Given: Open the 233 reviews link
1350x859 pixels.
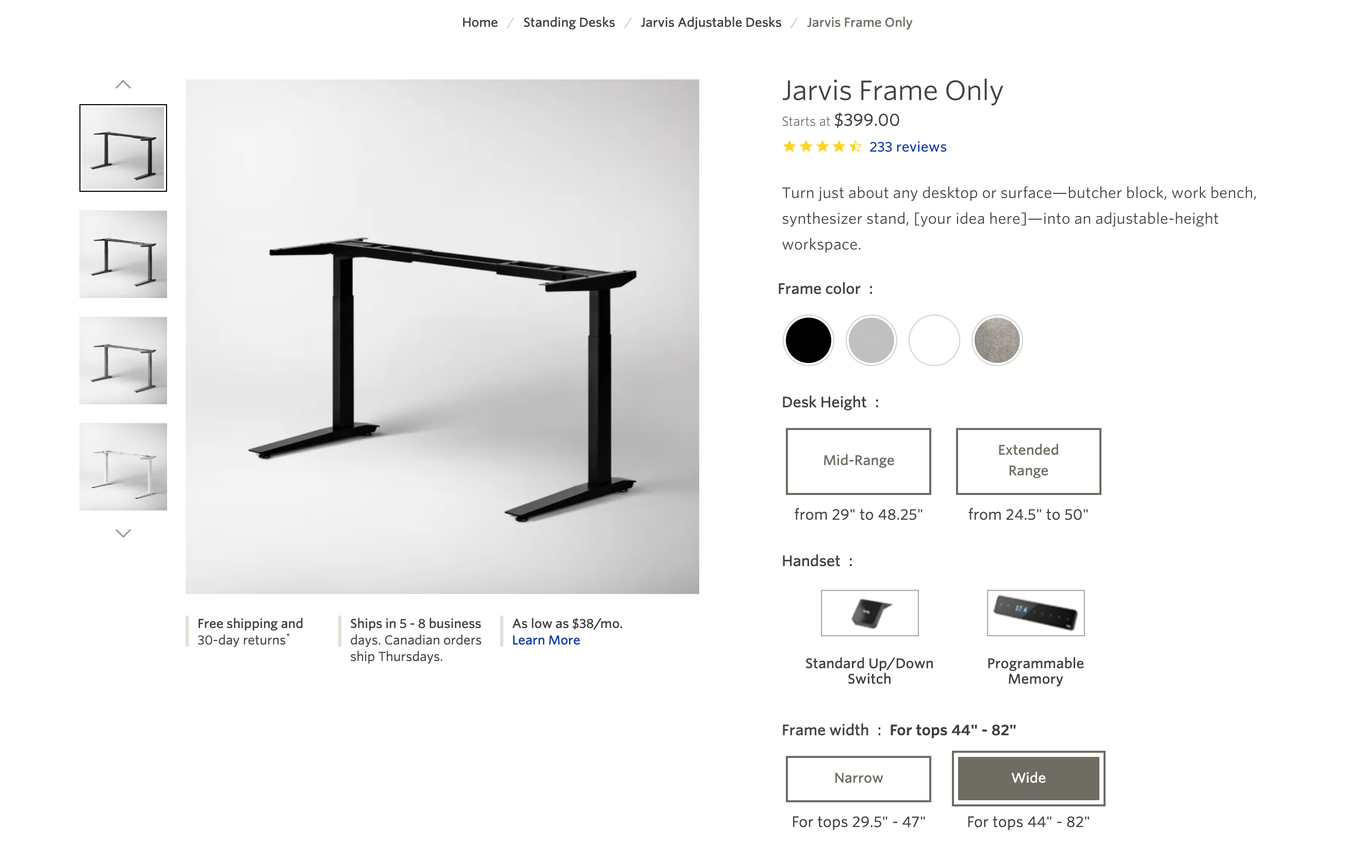Looking at the screenshot, I should tap(908, 147).
